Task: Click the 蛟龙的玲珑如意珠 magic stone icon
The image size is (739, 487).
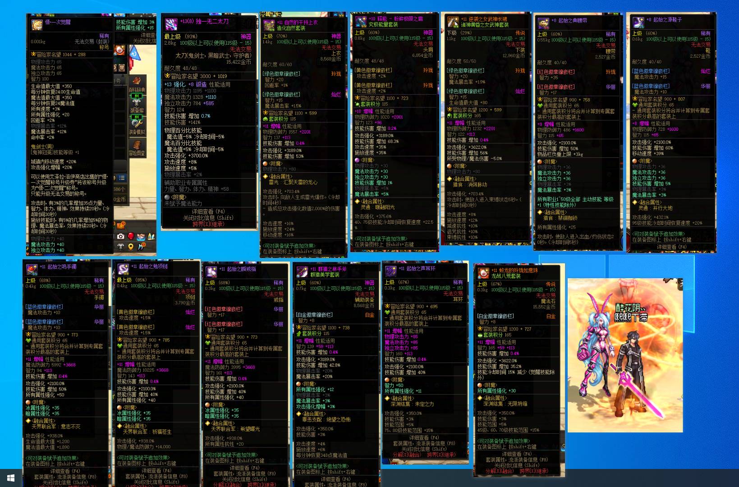Action: pyautogui.click(x=483, y=273)
